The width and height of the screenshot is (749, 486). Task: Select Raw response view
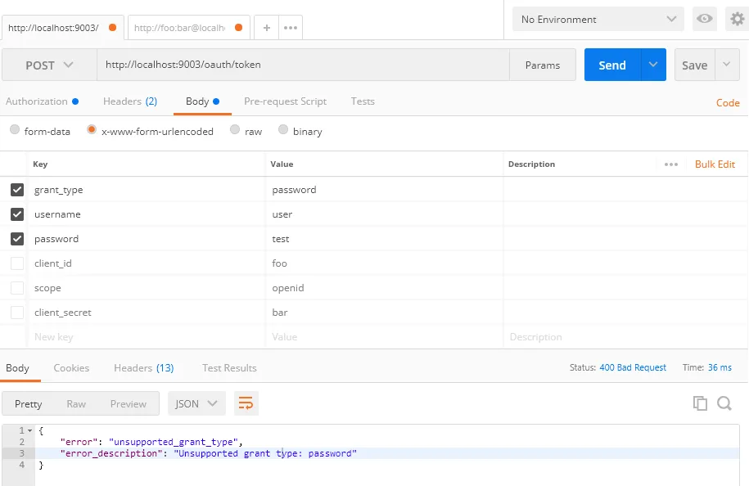click(76, 404)
